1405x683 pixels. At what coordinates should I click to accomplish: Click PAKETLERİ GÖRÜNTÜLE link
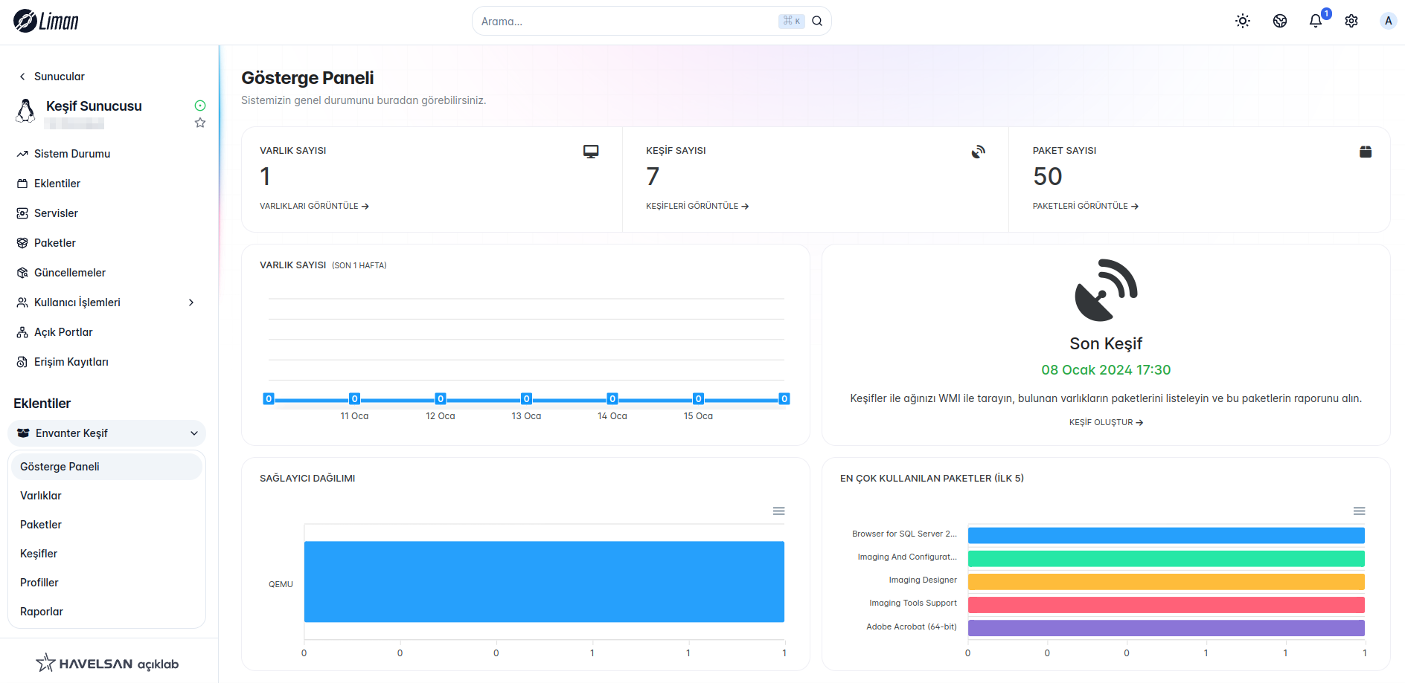1085,206
